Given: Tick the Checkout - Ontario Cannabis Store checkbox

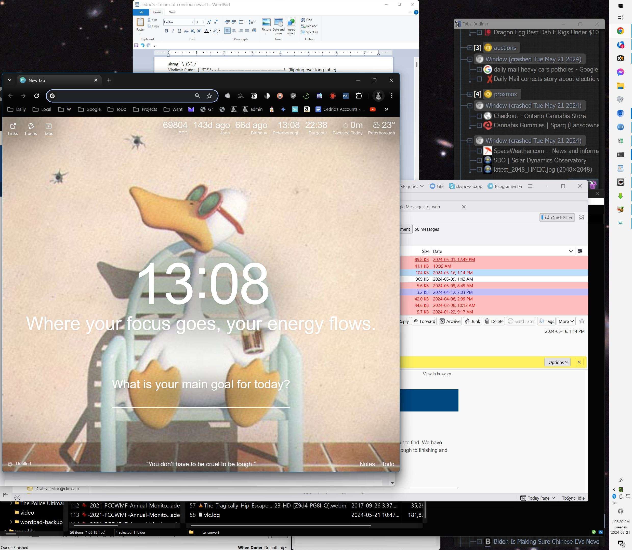Looking at the screenshot, I should (479, 116).
